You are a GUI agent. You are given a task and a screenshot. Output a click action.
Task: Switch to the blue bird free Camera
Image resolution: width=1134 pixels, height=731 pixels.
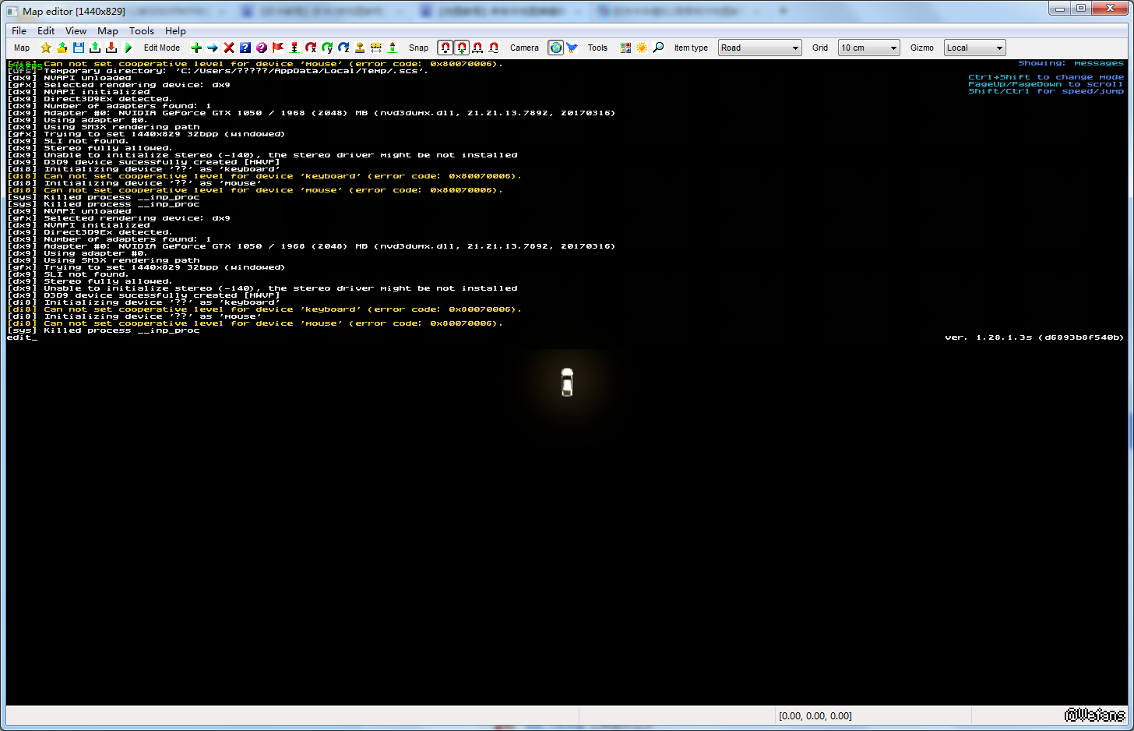click(572, 48)
